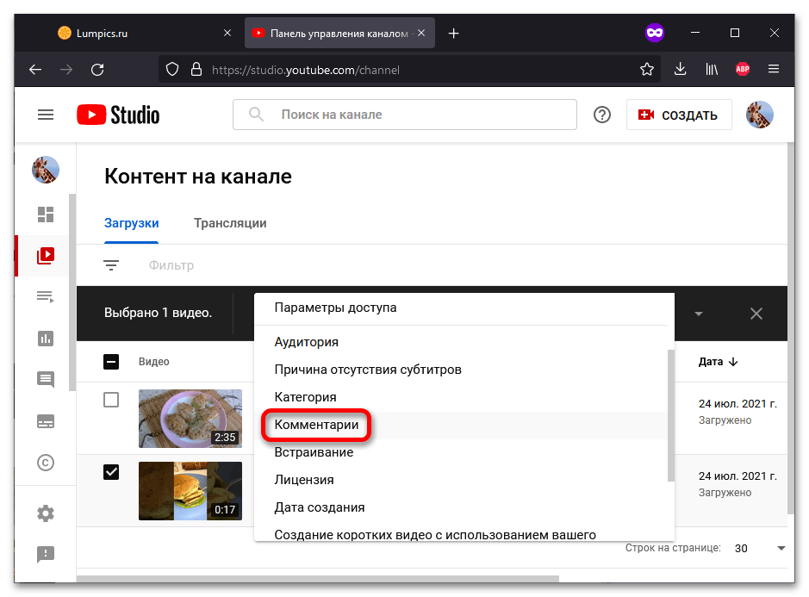Viewport: 809px width, 597px height.
Task: Click the dropdown menu vertical scrollbar
Action: pos(671,415)
